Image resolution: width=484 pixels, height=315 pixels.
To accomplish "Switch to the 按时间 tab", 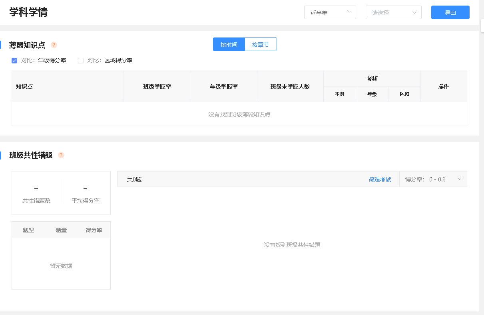I will pos(229,45).
